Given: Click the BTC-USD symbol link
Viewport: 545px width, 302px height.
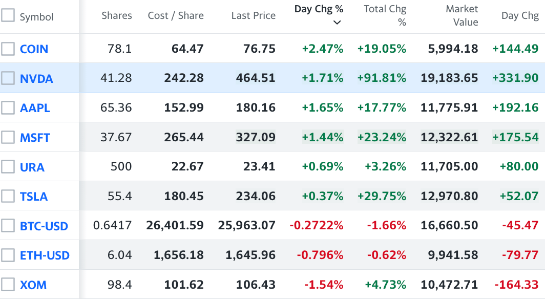Looking at the screenshot, I should point(44,226).
